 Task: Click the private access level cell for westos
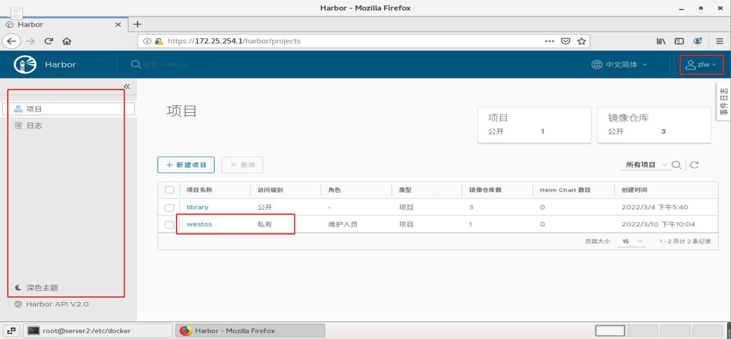click(264, 224)
